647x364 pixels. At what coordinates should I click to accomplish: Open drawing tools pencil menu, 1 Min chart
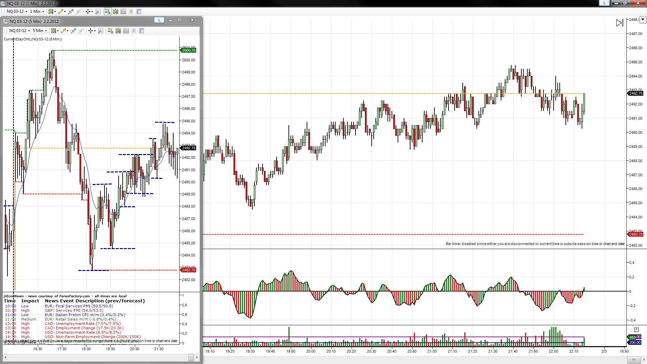coord(62,11)
